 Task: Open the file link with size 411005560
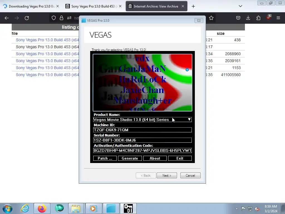[x=47, y=75]
